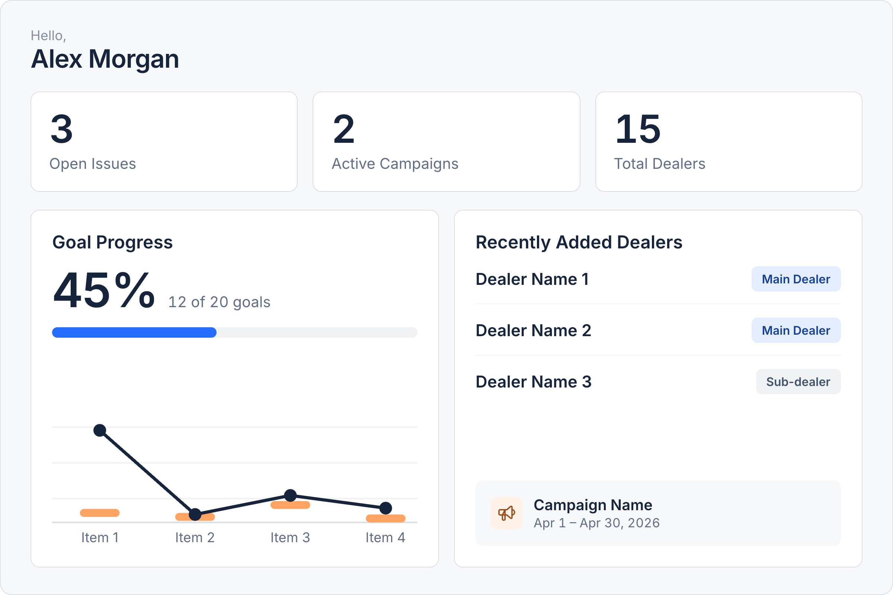
Task: Click the 'Hello,' greeting text
Action: point(49,36)
